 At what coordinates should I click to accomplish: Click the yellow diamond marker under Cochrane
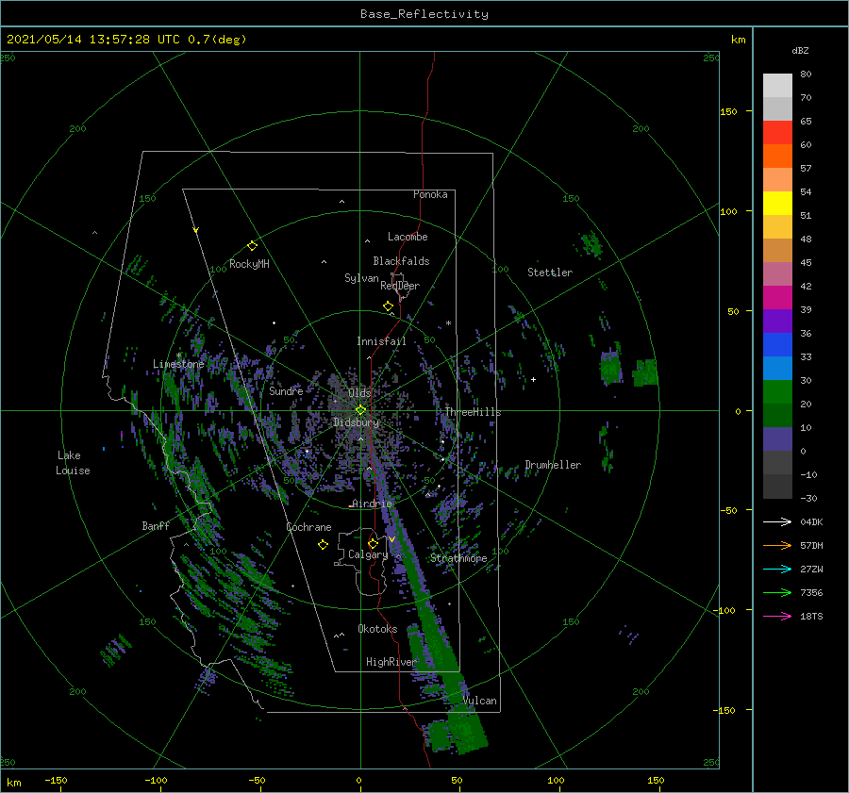coord(323,545)
